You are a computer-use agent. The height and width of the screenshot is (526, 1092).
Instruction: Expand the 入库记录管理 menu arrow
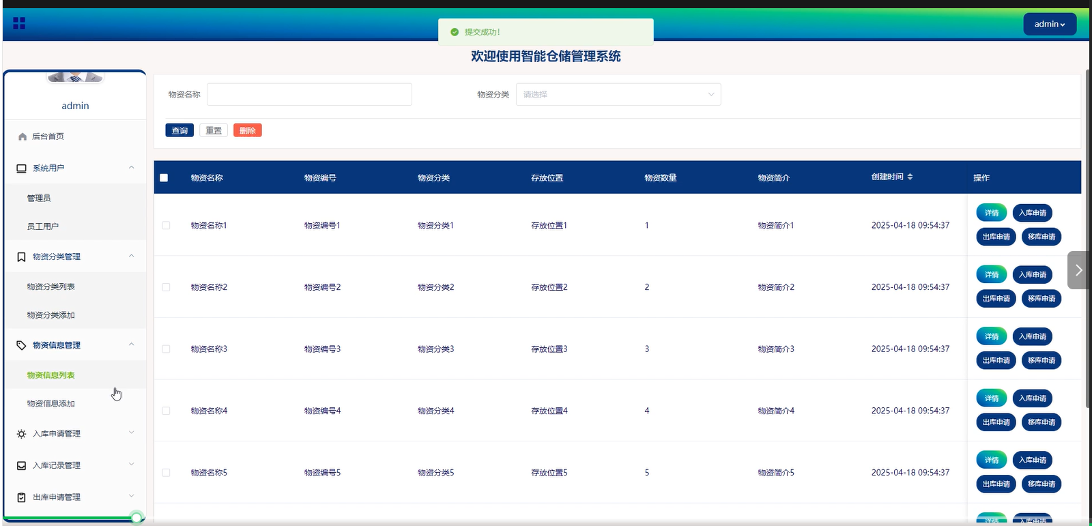[x=132, y=465]
